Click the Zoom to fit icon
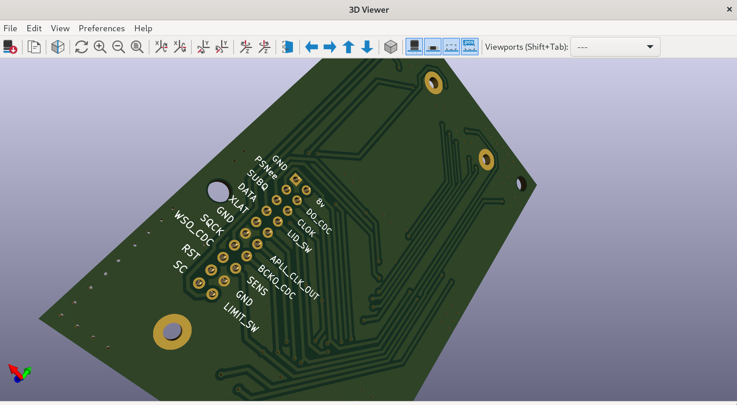 (137, 47)
